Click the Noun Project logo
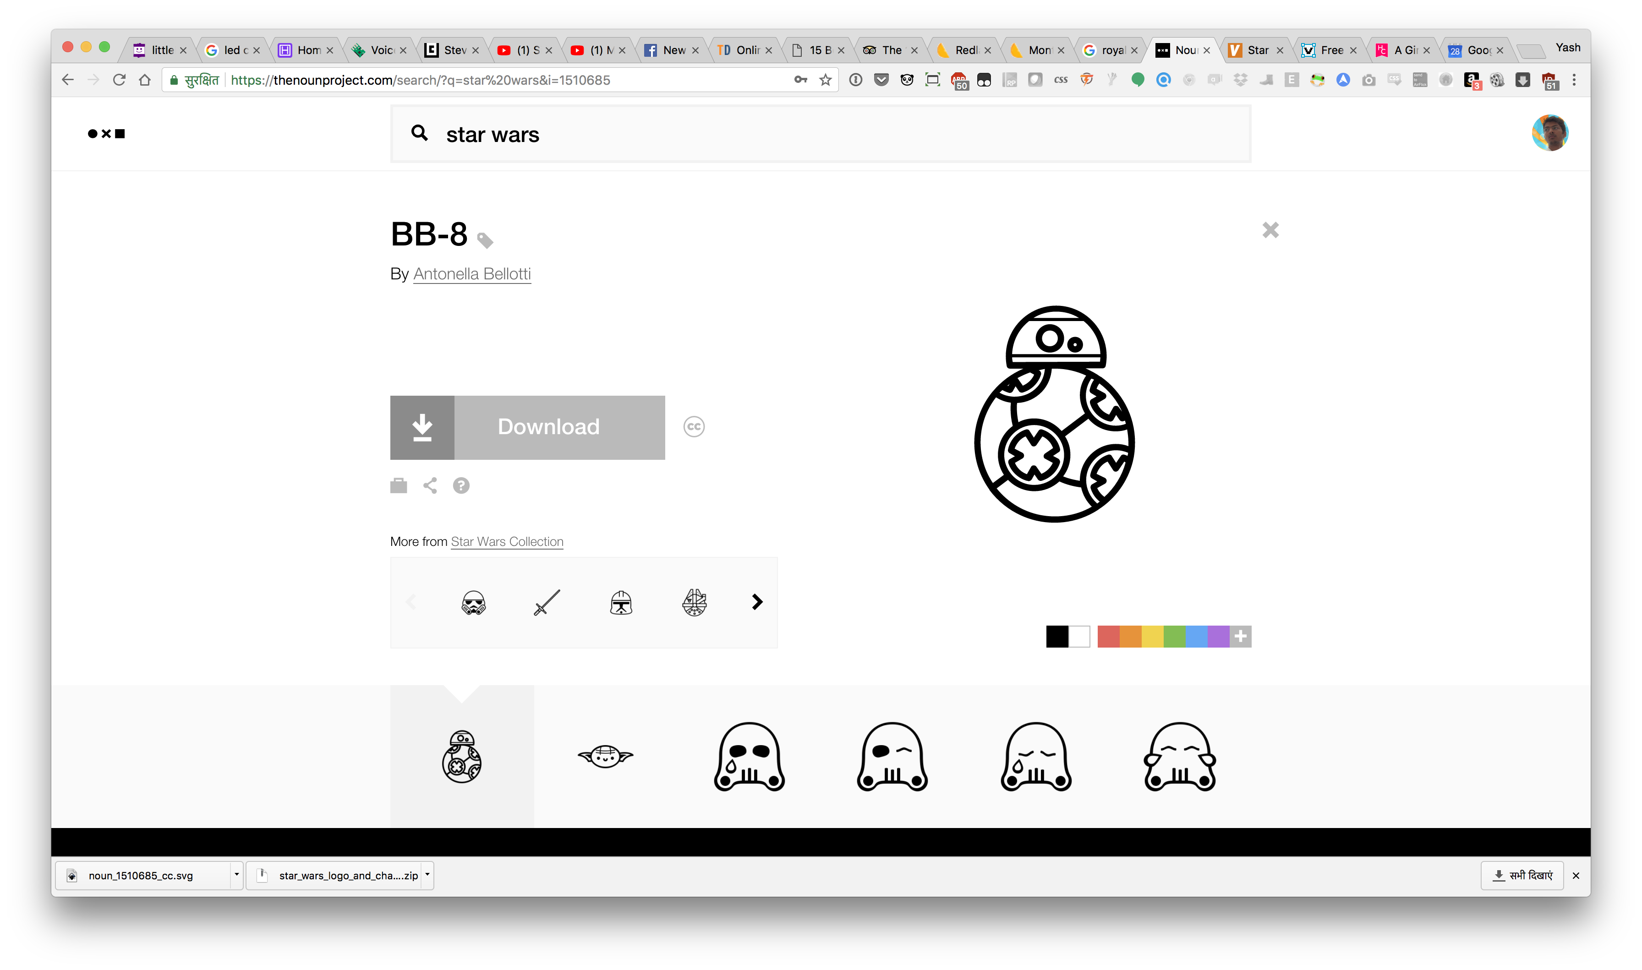The height and width of the screenshot is (970, 1642). click(x=106, y=133)
